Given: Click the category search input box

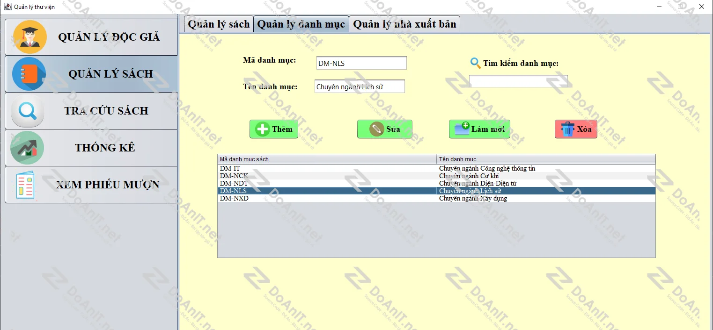Looking at the screenshot, I should point(518,81).
